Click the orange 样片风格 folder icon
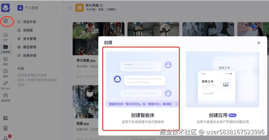Screen dimensions: 269x140 pyautogui.click(x=79, y=8)
